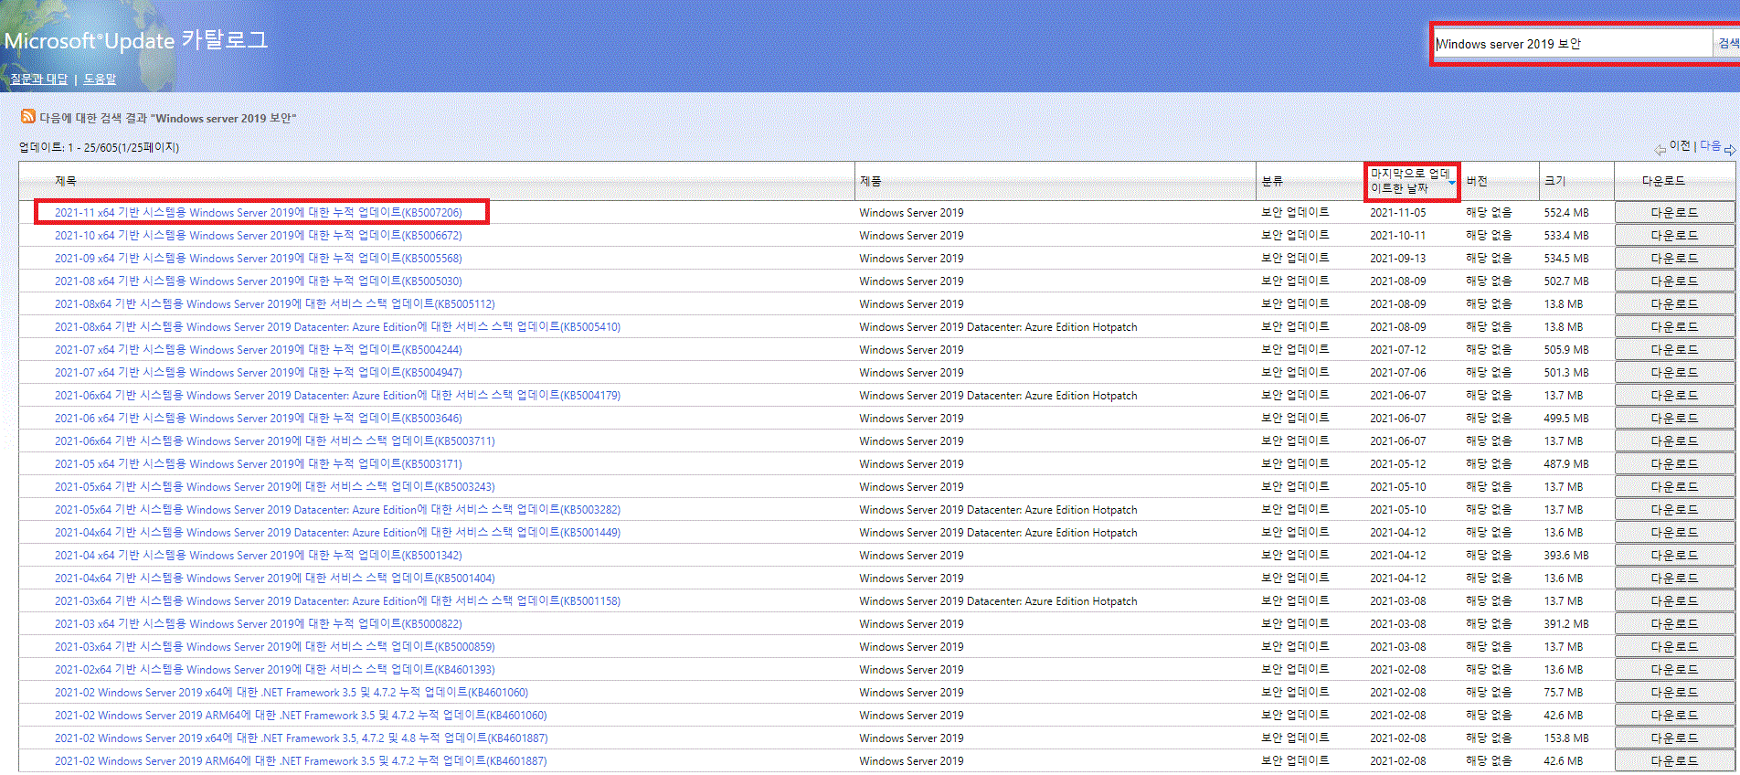The height and width of the screenshot is (775, 1740).
Task: Download the KB5006672 update
Action: coord(1674,235)
